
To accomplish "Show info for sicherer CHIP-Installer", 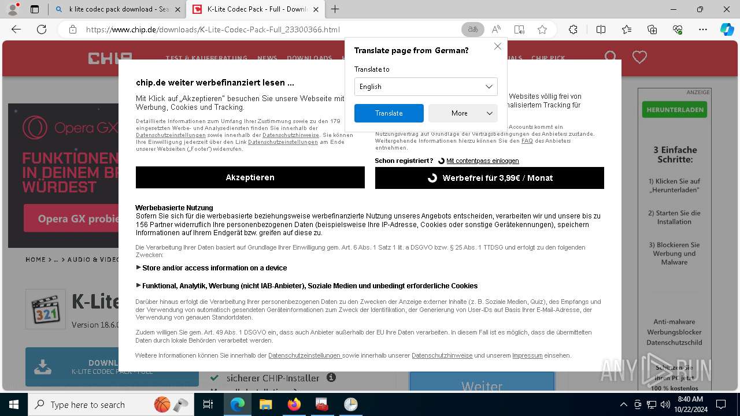I will (x=331, y=378).
